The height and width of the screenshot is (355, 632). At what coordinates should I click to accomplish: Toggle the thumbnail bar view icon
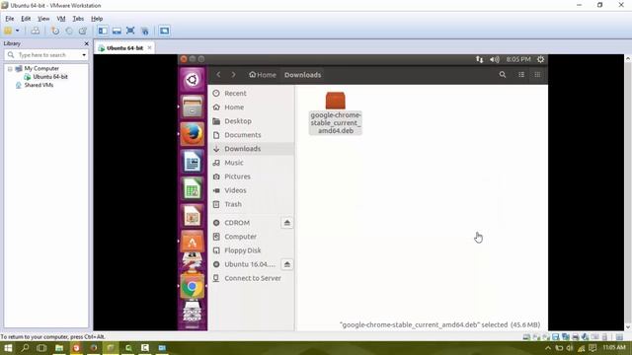(x=117, y=31)
